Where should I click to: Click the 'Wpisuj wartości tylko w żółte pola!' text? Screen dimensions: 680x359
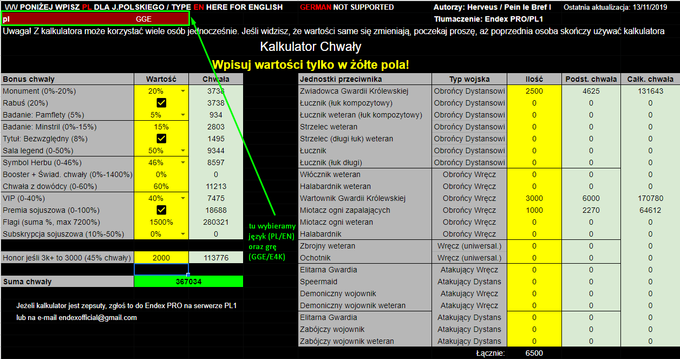(x=311, y=65)
